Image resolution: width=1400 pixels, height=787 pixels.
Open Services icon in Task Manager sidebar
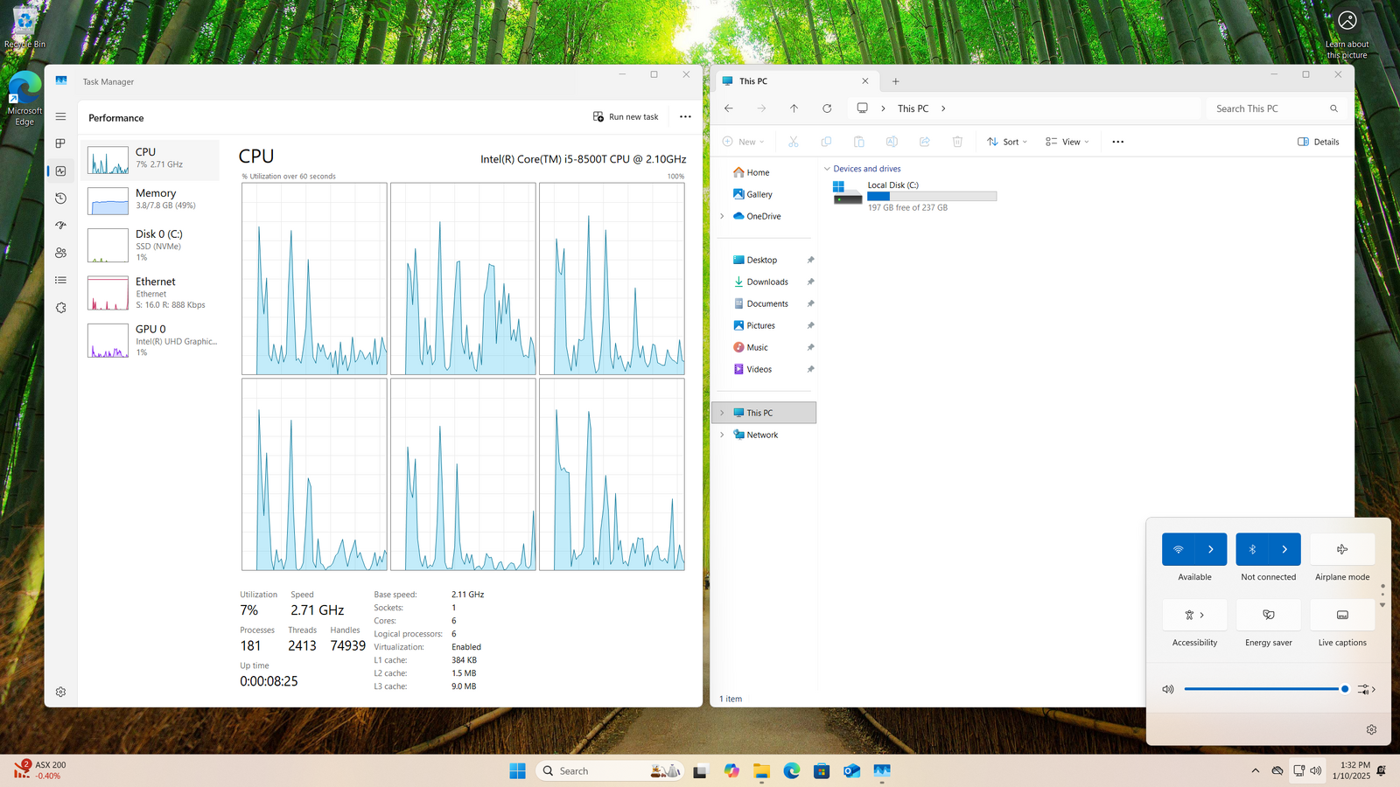click(x=60, y=308)
